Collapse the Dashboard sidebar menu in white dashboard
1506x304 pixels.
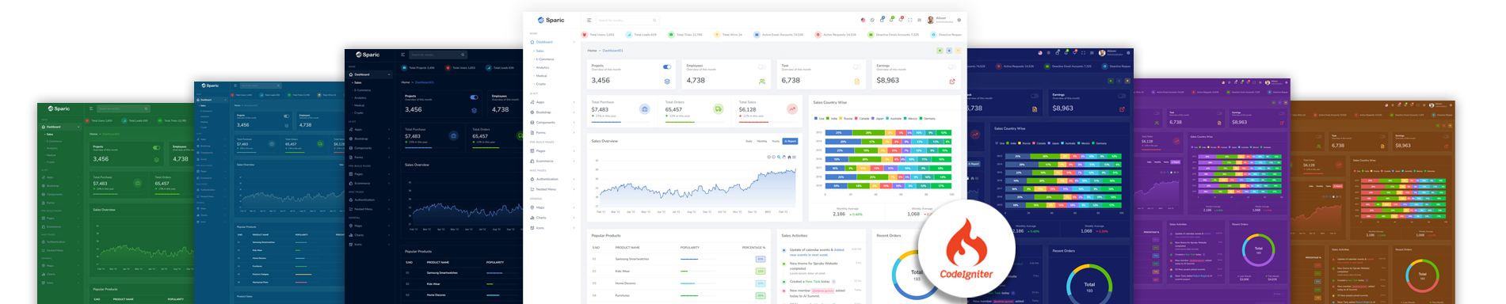[552, 42]
